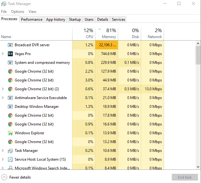Screen dimensions: 201x183
Task: Click the vertical scrollbar thumb
Action: pyautogui.click(x=198, y=55)
